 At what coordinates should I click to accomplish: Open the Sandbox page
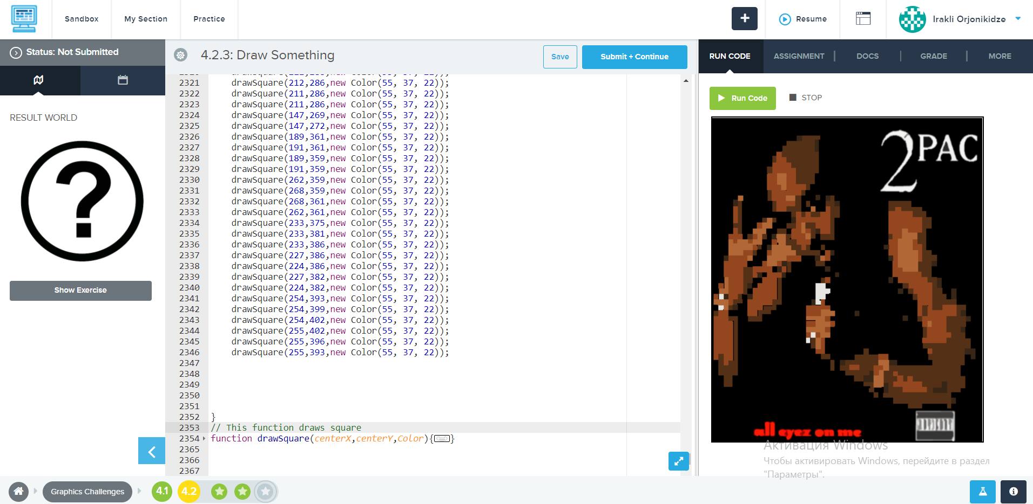(x=82, y=19)
